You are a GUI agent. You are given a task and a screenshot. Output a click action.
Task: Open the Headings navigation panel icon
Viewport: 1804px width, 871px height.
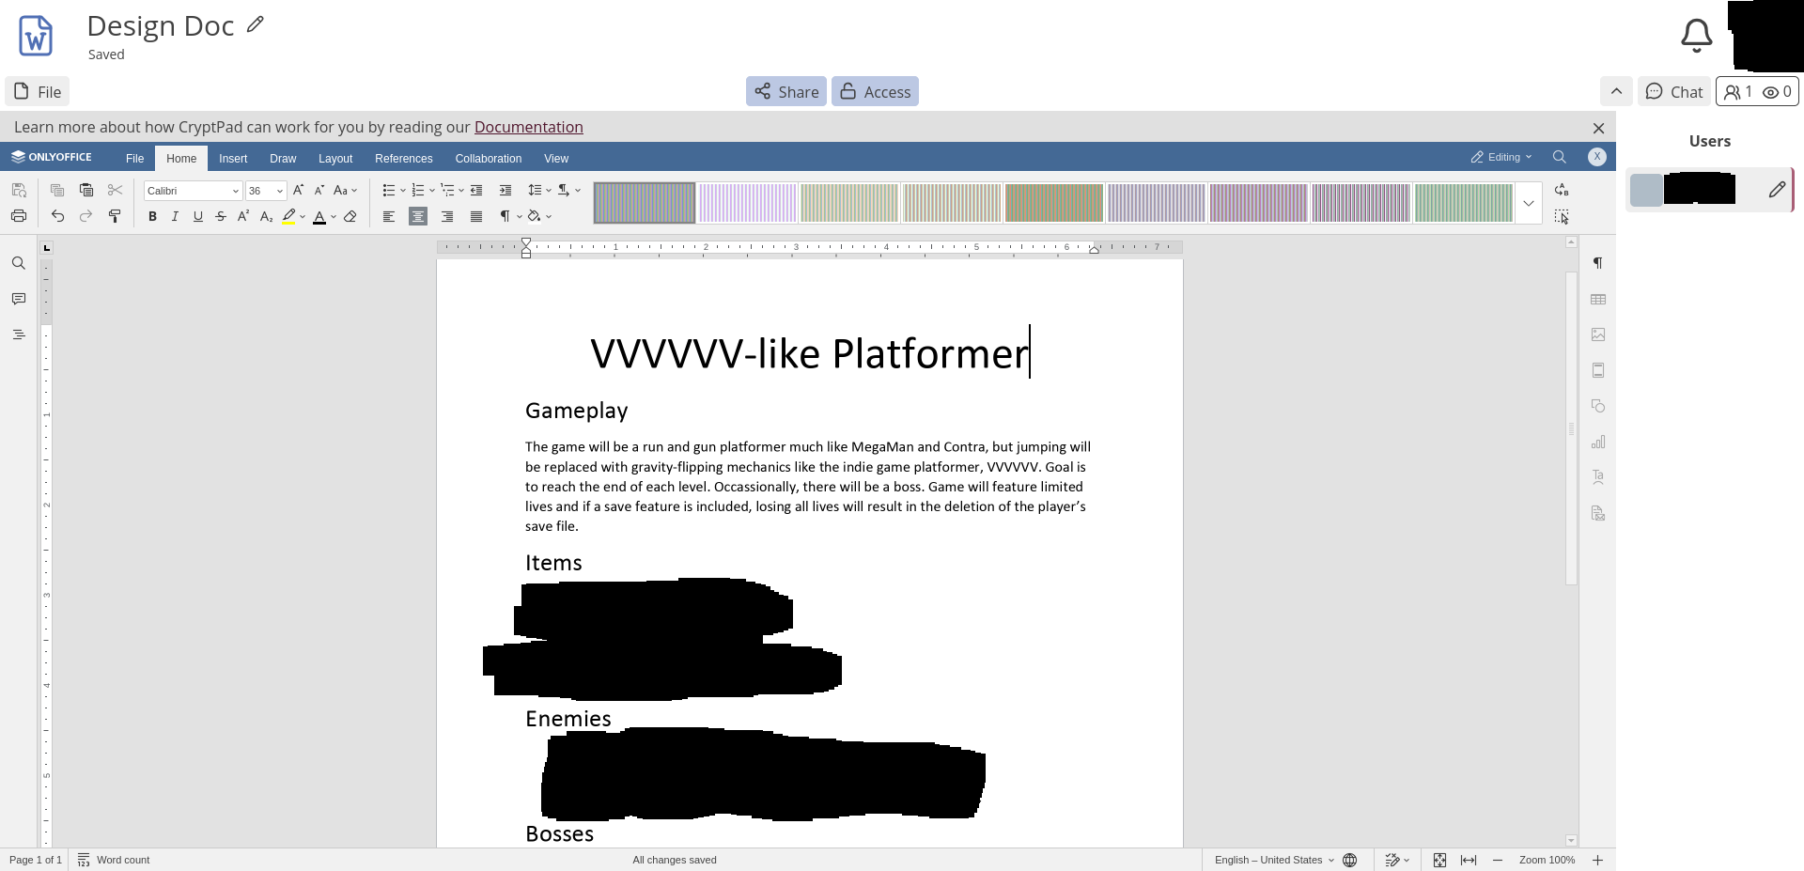tap(19, 334)
